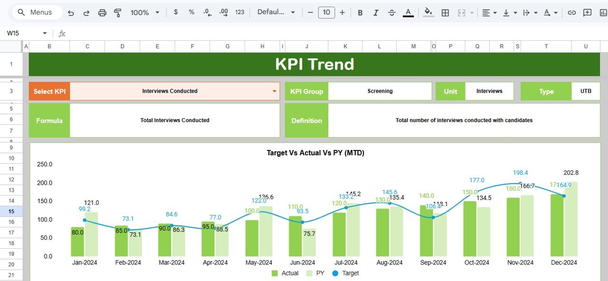Viewport: 608px width, 281px height.
Task: Click Undo
Action: click(71, 12)
